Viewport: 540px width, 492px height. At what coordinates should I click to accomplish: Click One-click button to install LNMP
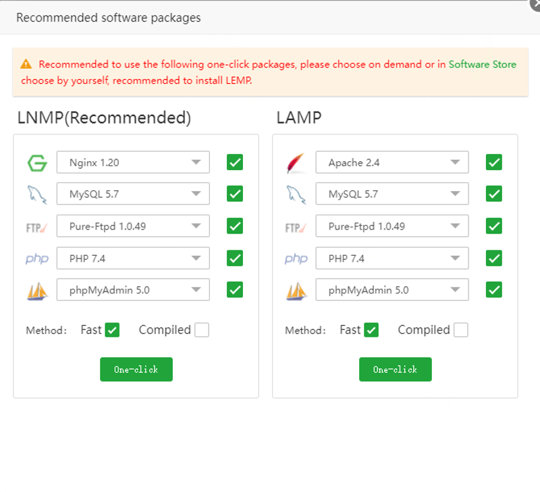click(136, 369)
